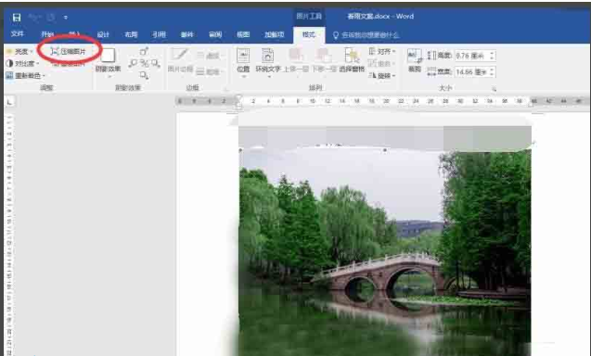Screen dimensions: 591x356
Task: Open the 环绕文字 (Wrap Text) menu
Action: tap(268, 62)
